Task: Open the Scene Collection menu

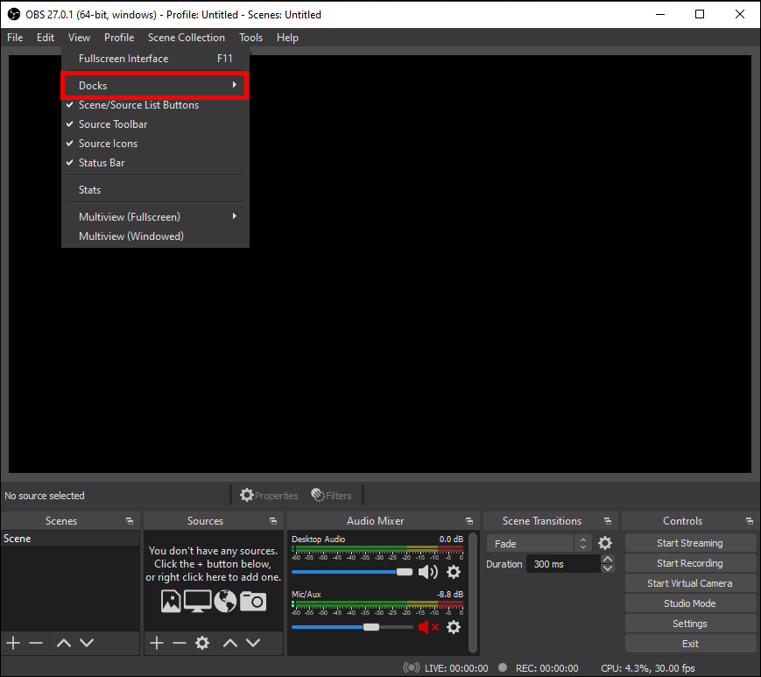Action: click(187, 38)
